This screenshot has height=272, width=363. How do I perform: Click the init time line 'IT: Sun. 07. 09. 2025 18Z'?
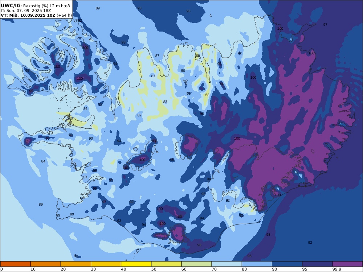26,11
